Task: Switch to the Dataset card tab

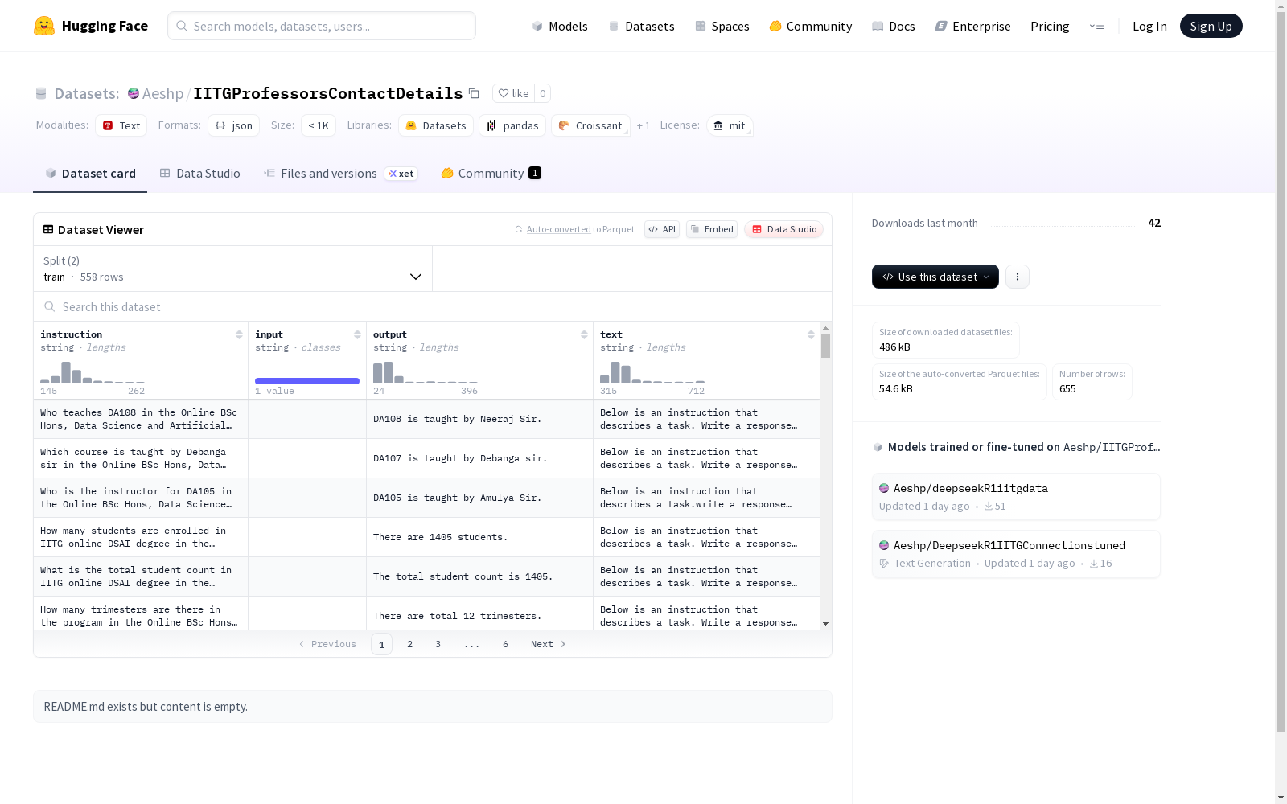Action: [90, 173]
